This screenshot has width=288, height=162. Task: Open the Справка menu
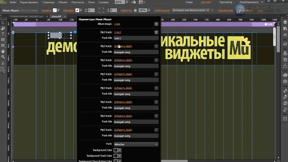[x=103, y=2]
